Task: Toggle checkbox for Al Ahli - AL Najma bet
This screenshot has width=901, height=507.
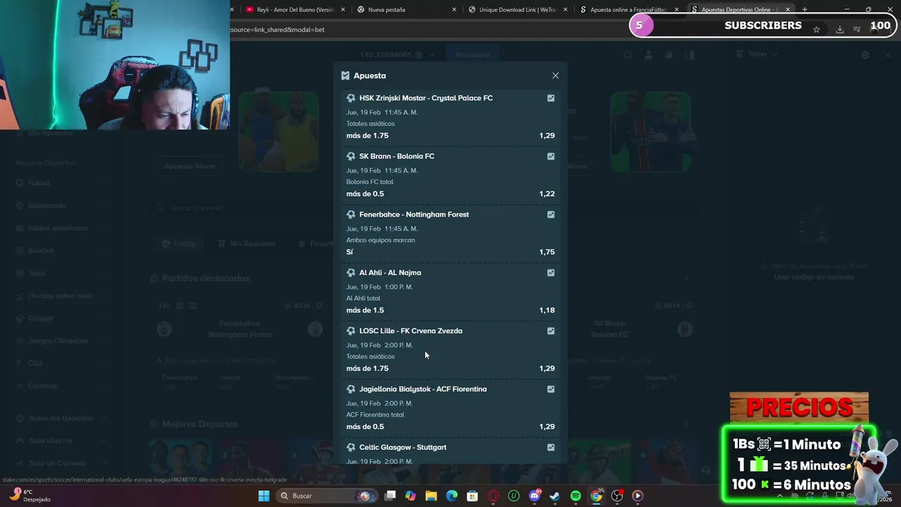Action: coord(550,273)
